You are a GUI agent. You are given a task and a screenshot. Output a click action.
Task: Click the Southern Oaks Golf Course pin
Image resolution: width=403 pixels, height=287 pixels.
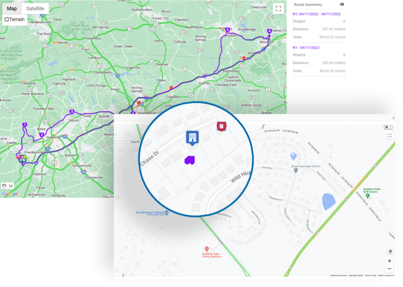[x=367, y=196]
